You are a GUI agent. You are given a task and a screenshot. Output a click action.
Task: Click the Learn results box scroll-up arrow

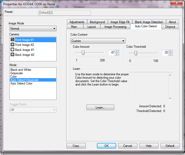pyautogui.click(x=170, y=75)
